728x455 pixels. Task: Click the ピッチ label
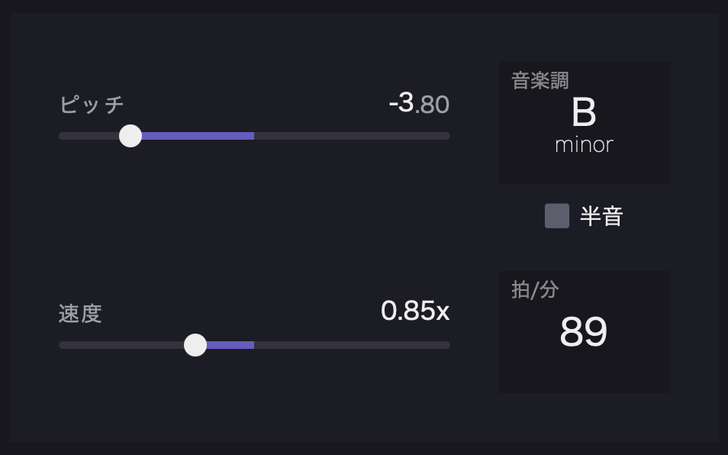(92, 105)
